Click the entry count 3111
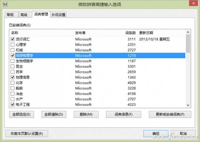This screenshot has width=200, height=142. (132, 39)
